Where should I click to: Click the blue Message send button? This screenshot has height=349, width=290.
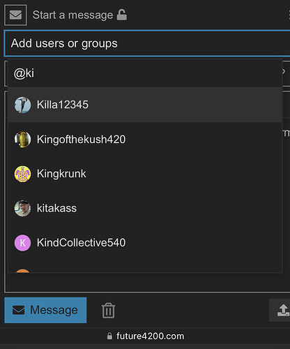(45, 310)
